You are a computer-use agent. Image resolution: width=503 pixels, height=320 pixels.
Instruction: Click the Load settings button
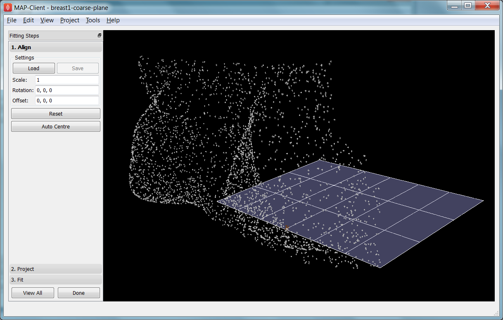tap(34, 68)
